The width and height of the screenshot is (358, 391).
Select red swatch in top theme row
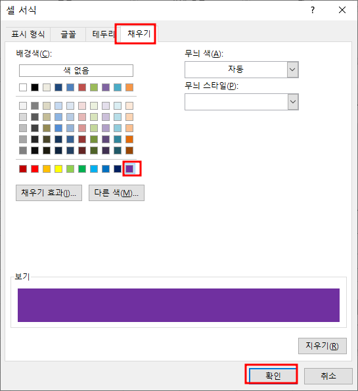click(82, 87)
